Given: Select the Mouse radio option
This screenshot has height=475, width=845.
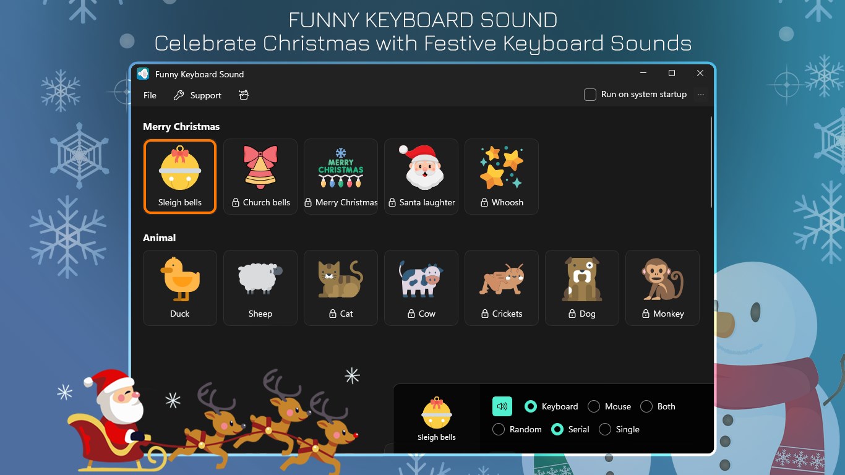Looking at the screenshot, I should point(609,406).
